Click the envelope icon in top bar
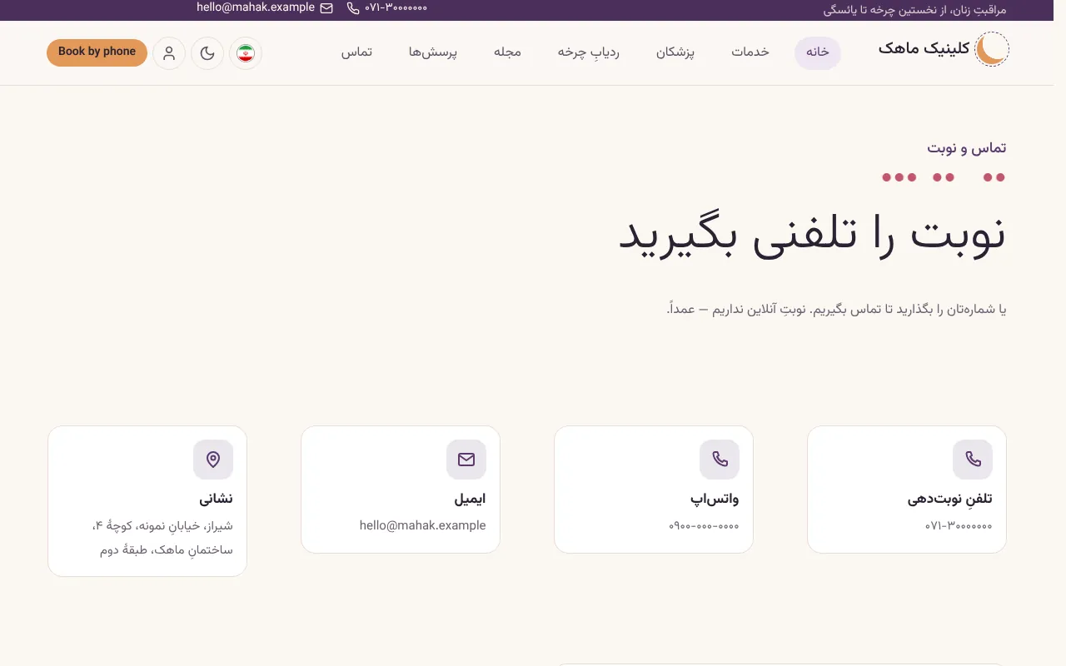The image size is (1066, 666). 326,7
